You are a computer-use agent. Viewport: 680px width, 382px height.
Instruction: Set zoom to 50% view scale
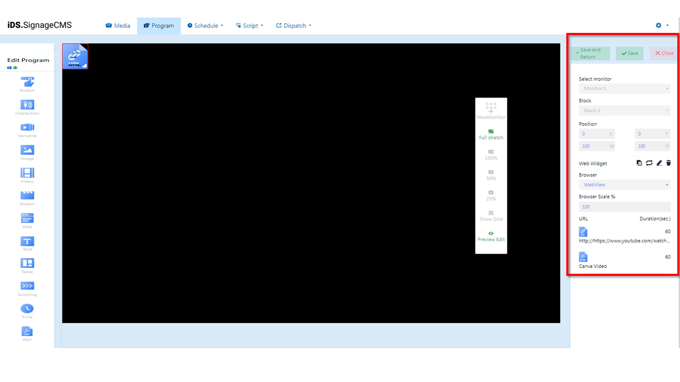coord(491,174)
